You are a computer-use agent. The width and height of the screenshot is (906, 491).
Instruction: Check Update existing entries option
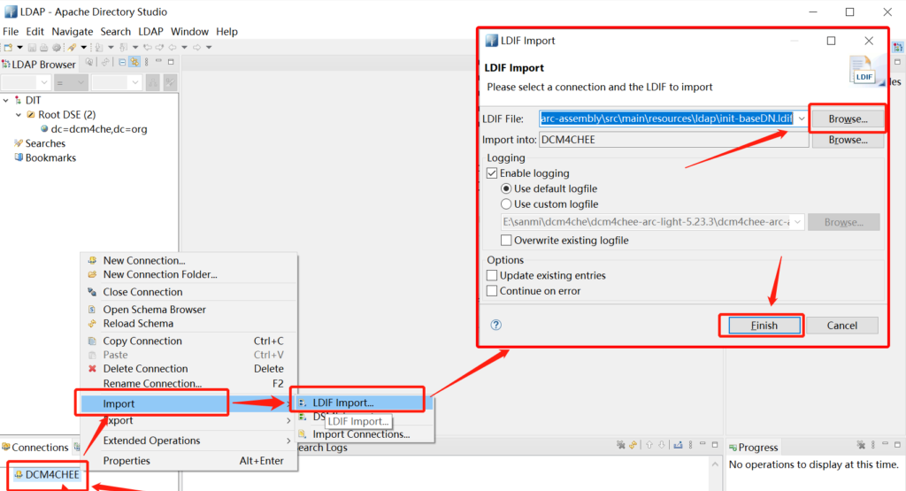(x=492, y=275)
